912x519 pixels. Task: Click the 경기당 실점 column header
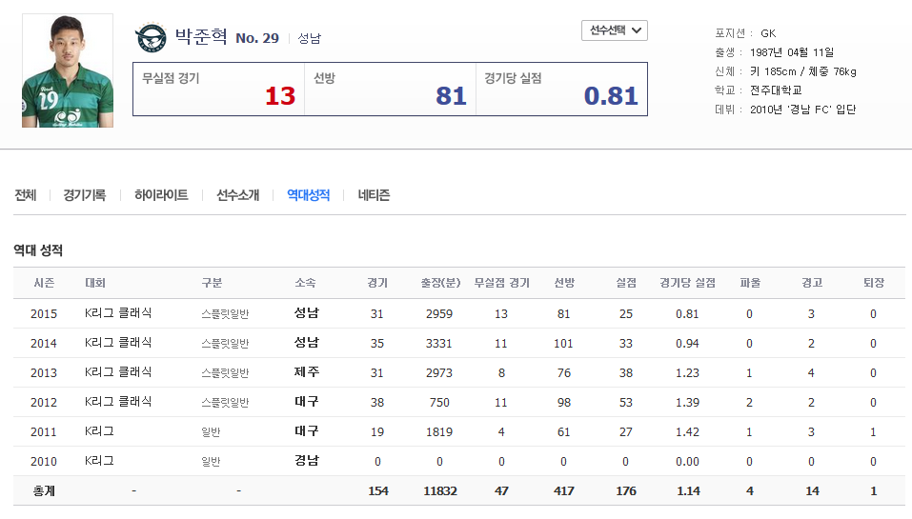687,283
